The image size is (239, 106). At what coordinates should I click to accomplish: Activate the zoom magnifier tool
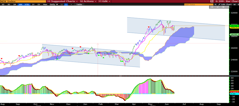[x=229, y=7]
